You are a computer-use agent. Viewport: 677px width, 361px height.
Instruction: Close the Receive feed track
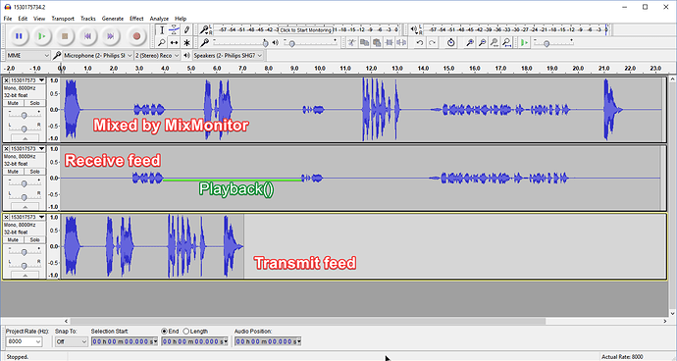tap(7, 148)
